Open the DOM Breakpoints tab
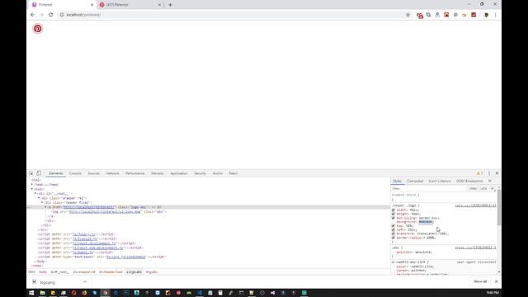528x297 pixels. (469, 181)
